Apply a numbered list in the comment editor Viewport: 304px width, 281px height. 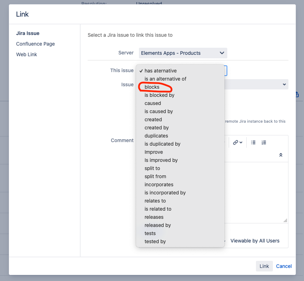tap(264, 142)
